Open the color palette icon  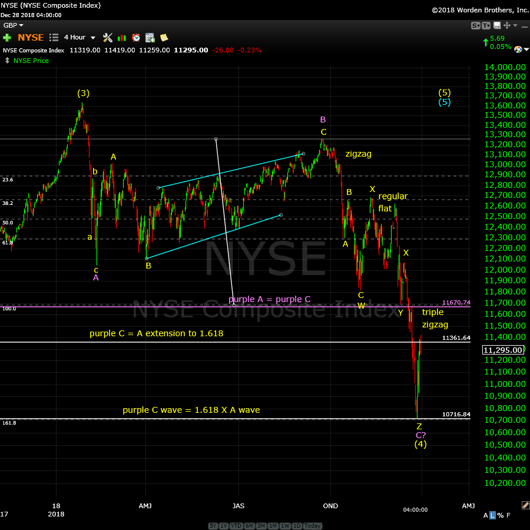[518, 49]
